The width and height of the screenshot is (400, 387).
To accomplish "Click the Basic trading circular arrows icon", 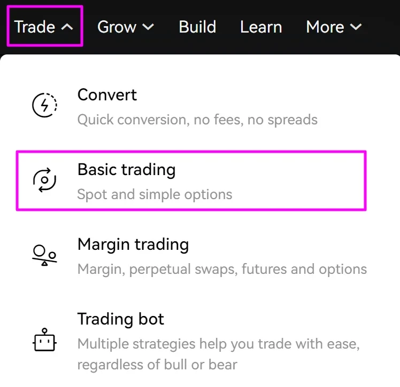I will point(45,180).
